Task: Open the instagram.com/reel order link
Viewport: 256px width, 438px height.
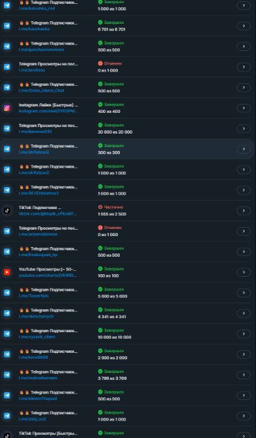Action: pyautogui.click(x=48, y=111)
